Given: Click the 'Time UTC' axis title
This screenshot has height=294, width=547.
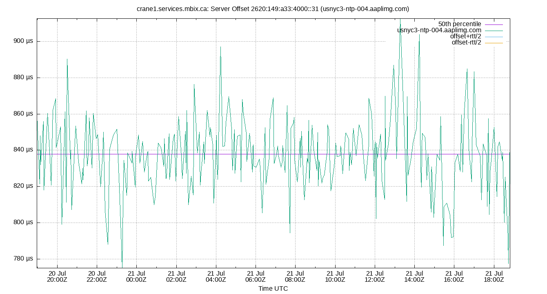Looking at the screenshot, I should [x=273, y=289].
